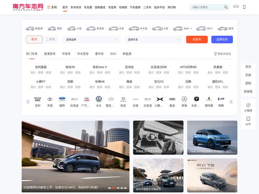
Task: Open 车市资讯 in the top navigation
Action: tap(76, 7)
